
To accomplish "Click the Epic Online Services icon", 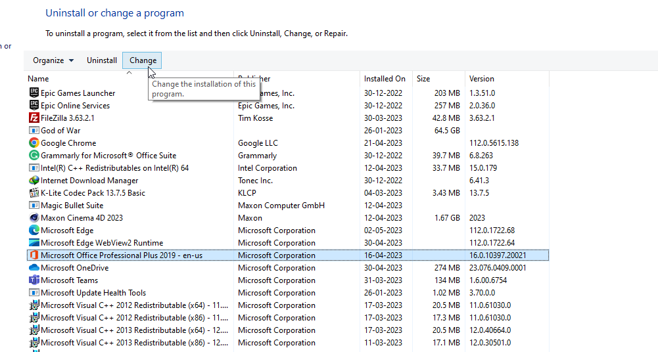I will point(34,105).
